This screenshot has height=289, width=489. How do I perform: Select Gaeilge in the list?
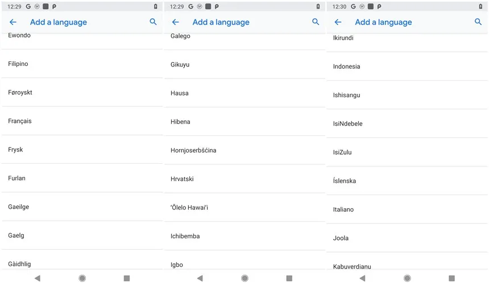82,207
